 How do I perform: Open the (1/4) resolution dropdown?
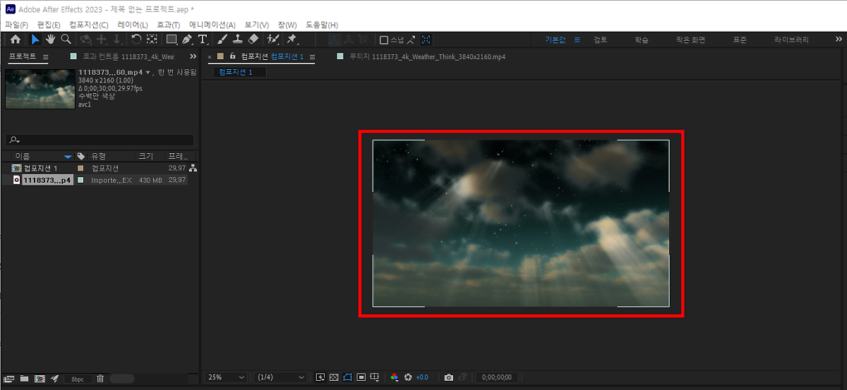point(280,377)
